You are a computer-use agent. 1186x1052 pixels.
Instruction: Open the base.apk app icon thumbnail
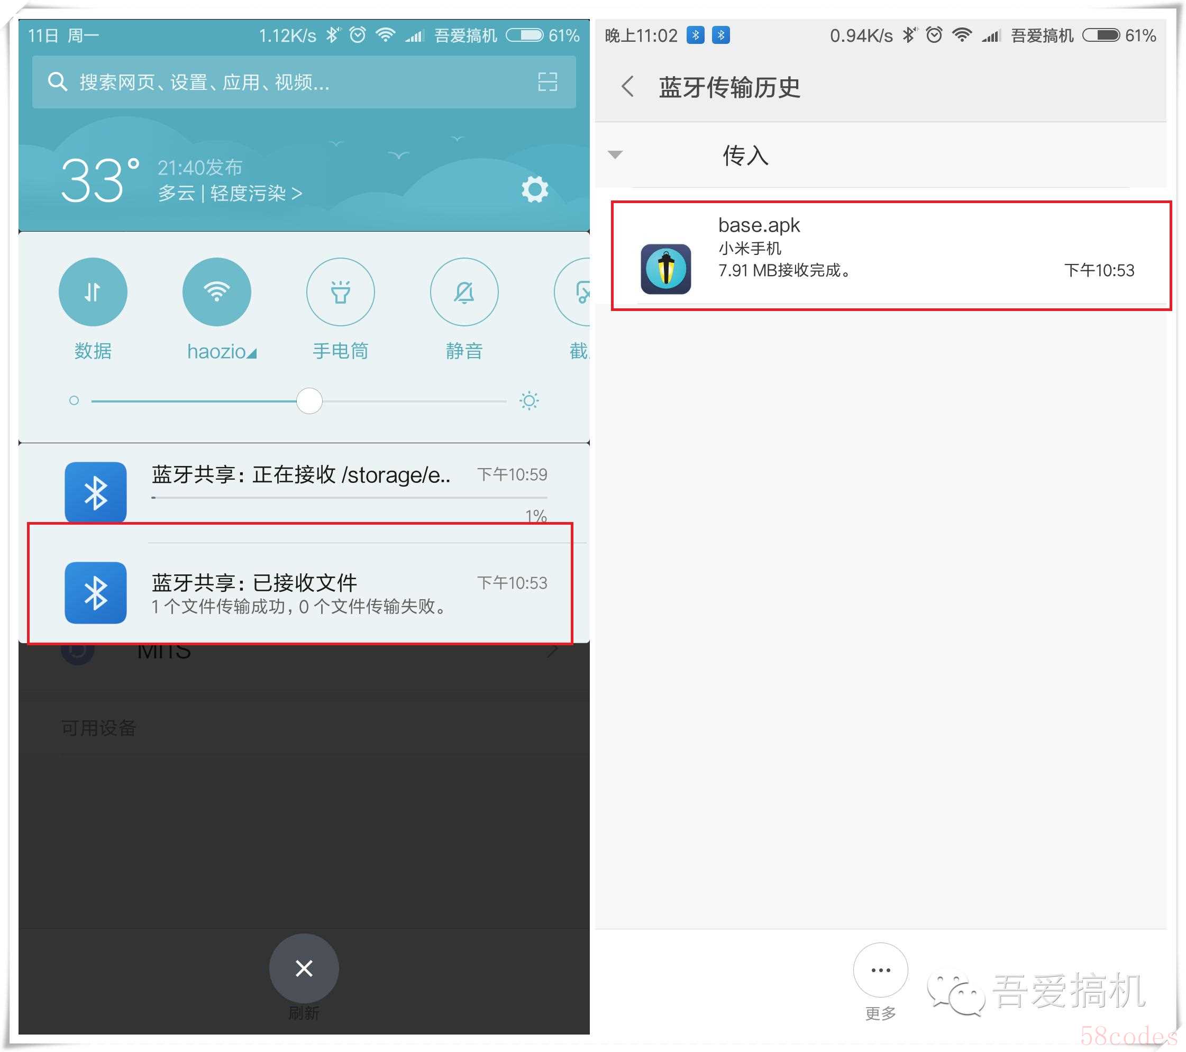[x=666, y=269]
